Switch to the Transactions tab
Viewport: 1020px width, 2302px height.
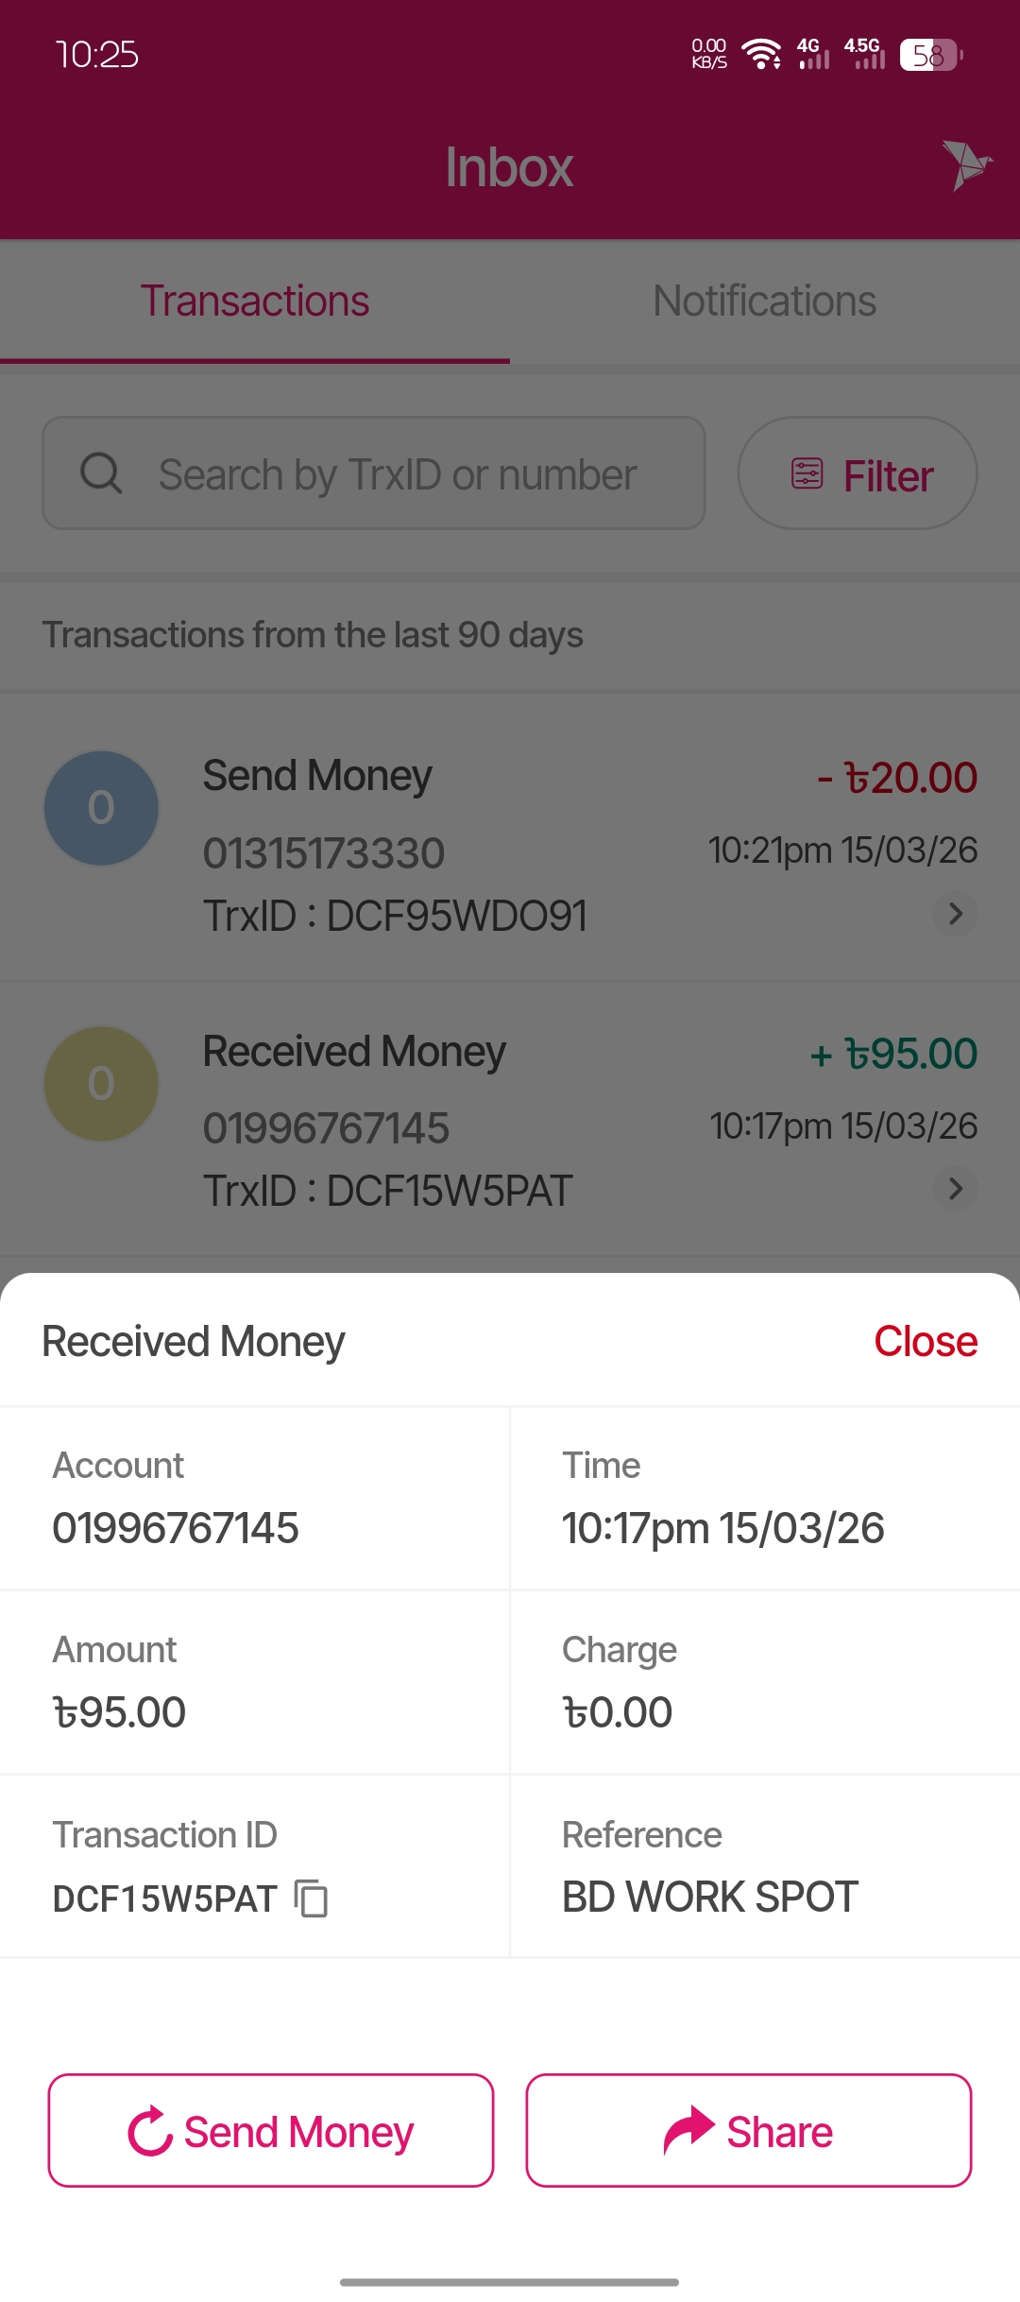[255, 301]
